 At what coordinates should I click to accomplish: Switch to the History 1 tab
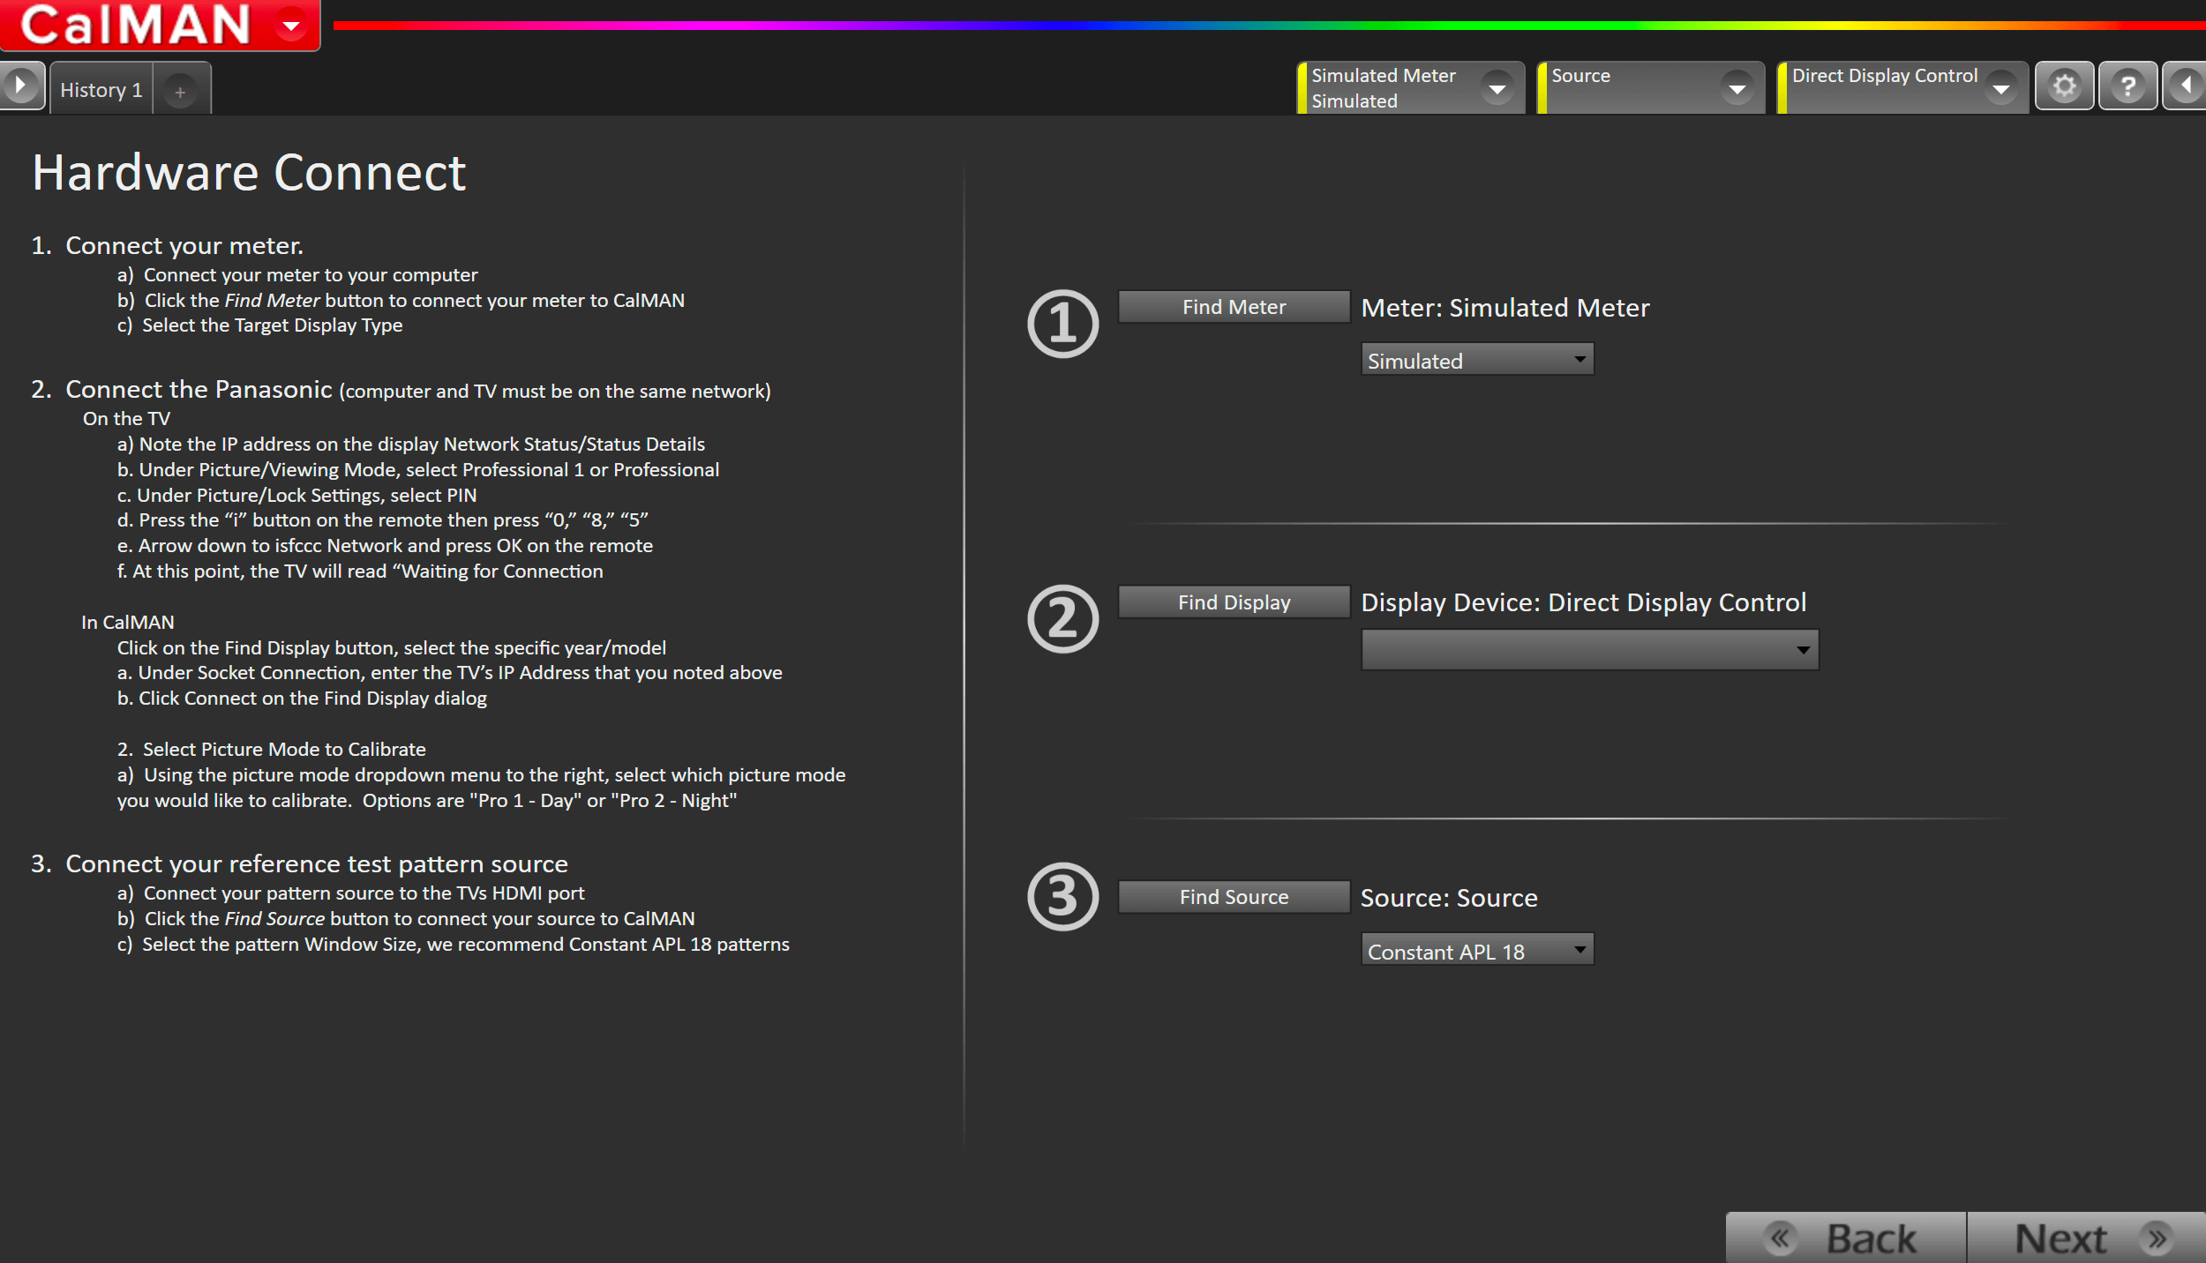(101, 90)
